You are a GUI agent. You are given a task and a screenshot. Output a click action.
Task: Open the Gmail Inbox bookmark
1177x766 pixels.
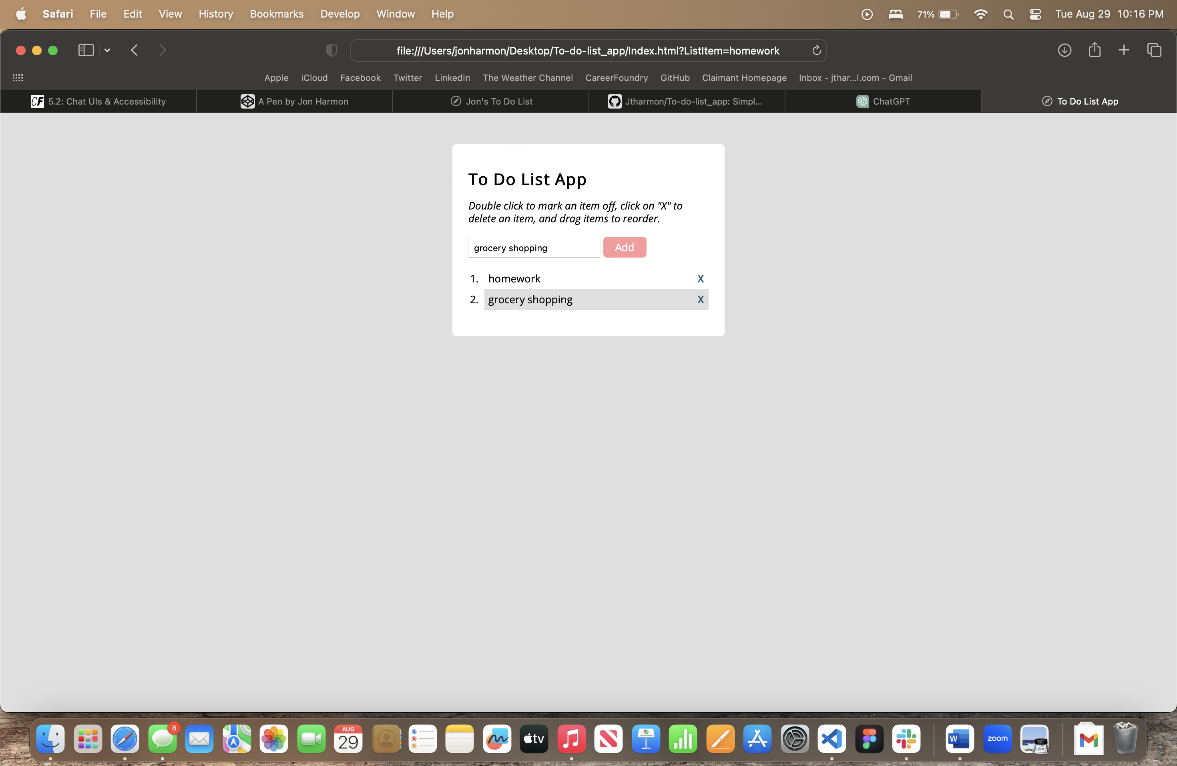[855, 78]
